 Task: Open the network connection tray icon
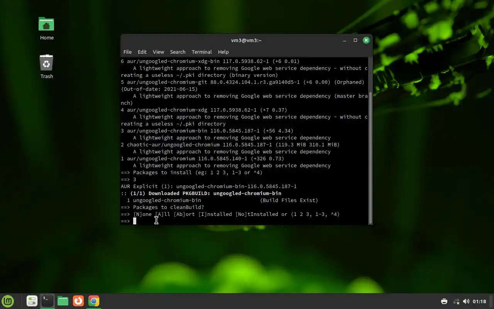456,301
